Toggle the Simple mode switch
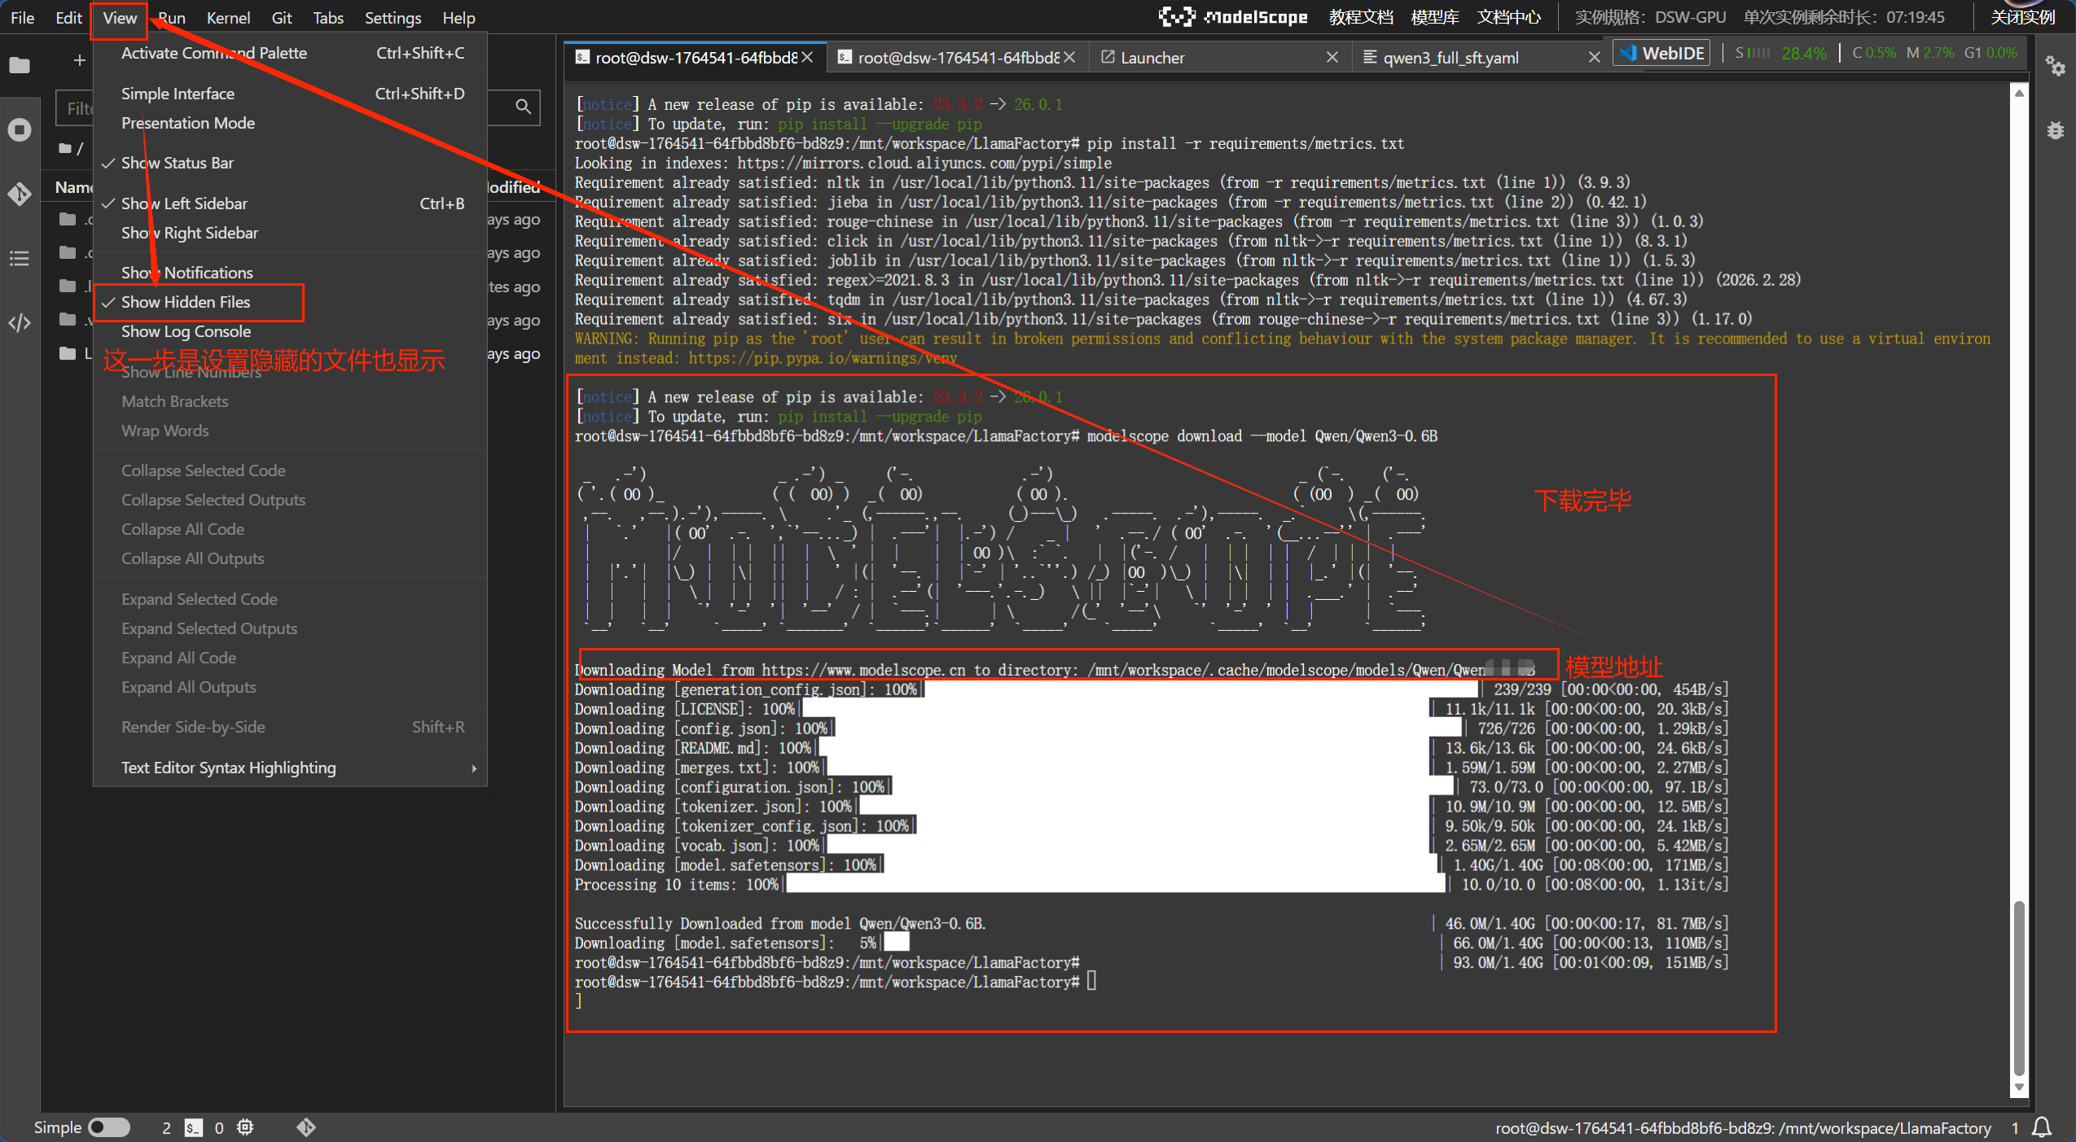2076x1142 pixels. click(x=109, y=1127)
